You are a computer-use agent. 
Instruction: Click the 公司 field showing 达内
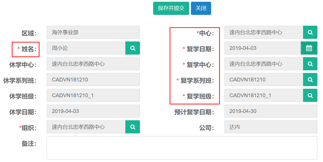[x=271, y=127]
